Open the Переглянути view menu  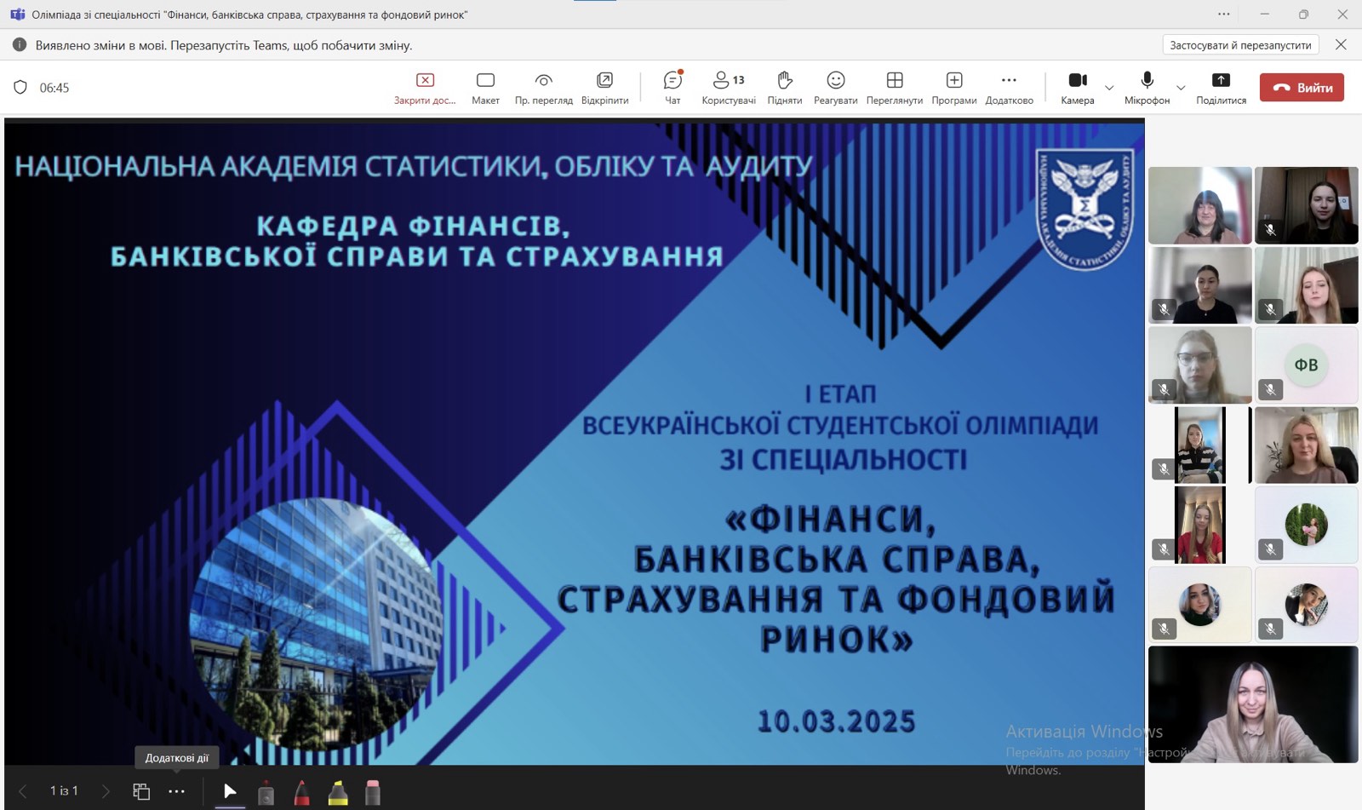(894, 87)
